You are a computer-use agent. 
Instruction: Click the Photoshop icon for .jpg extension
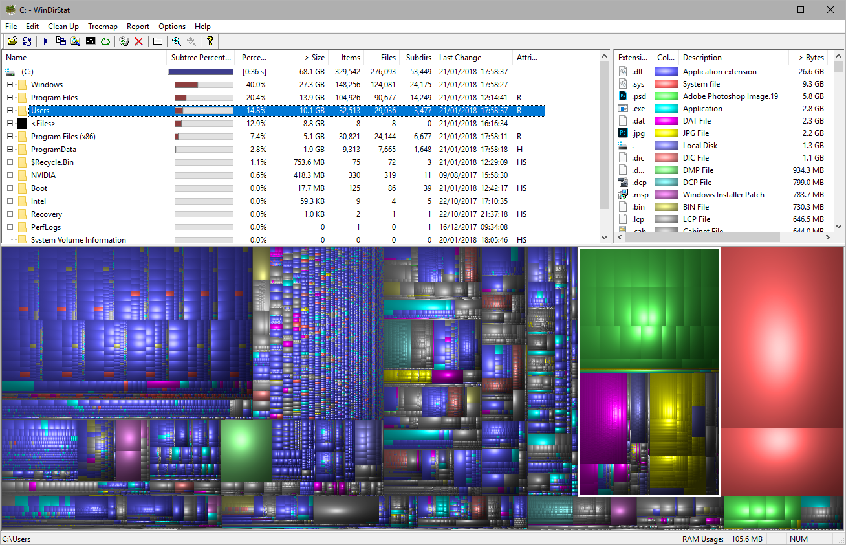point(623,133)
